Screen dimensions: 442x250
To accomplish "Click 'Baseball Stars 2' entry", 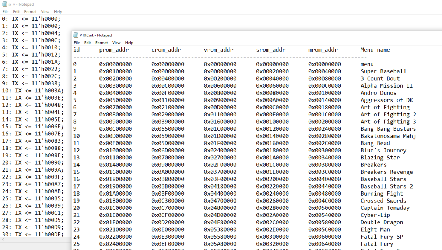I will 387,186.
